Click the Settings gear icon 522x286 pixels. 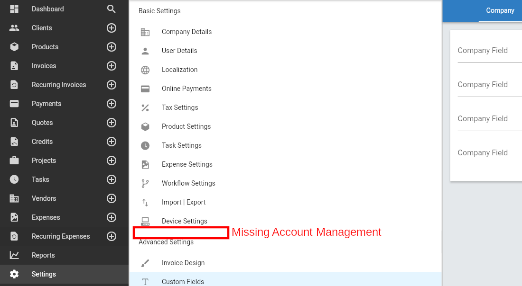[x=14, y=274]
